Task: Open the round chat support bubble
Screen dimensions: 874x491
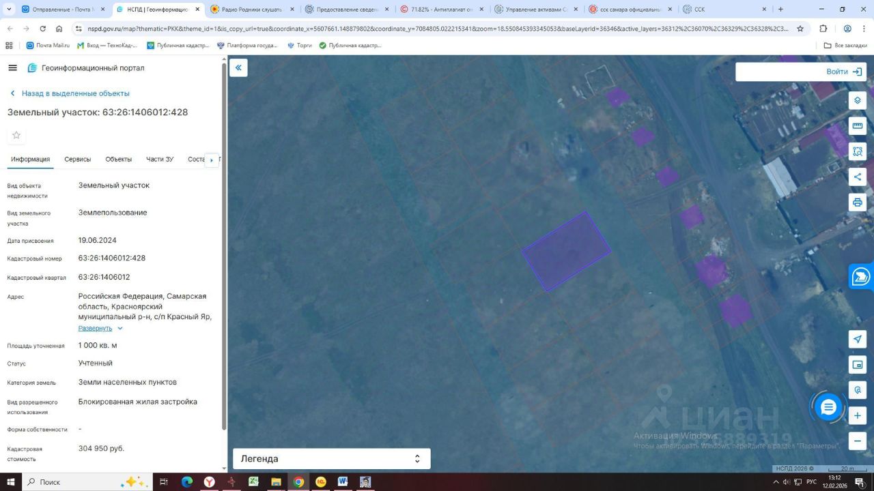Action: pos(828,408)
